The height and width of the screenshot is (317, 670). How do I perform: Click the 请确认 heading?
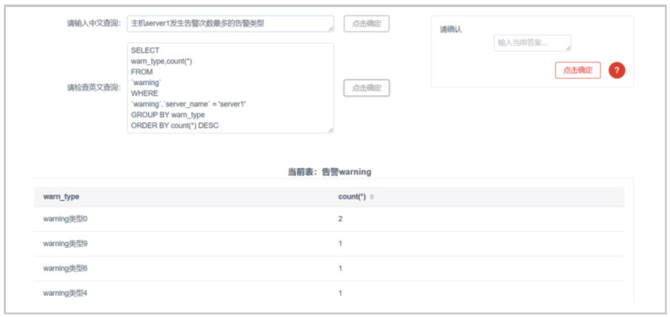[451, 30]
